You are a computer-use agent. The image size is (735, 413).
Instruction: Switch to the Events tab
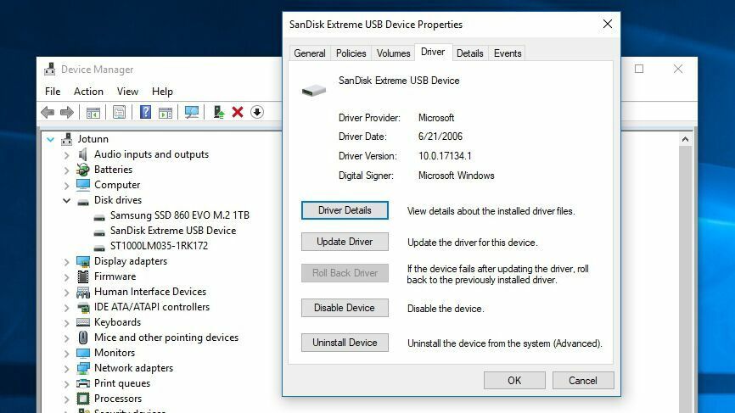pos(508,53)
